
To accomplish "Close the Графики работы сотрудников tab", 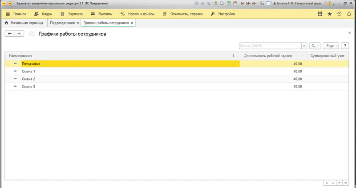I will (x=132, y=23).
